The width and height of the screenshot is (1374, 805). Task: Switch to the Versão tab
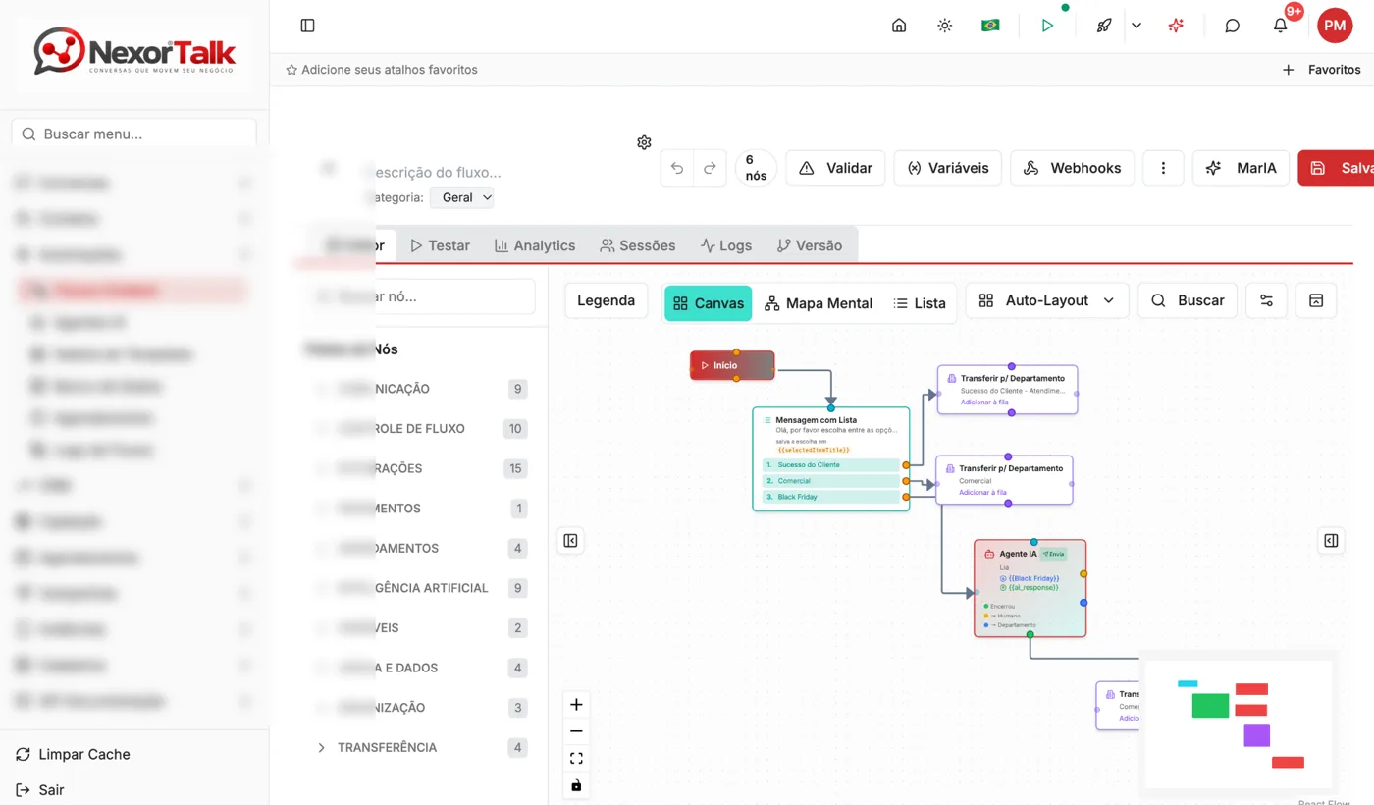tap(810, 245)
